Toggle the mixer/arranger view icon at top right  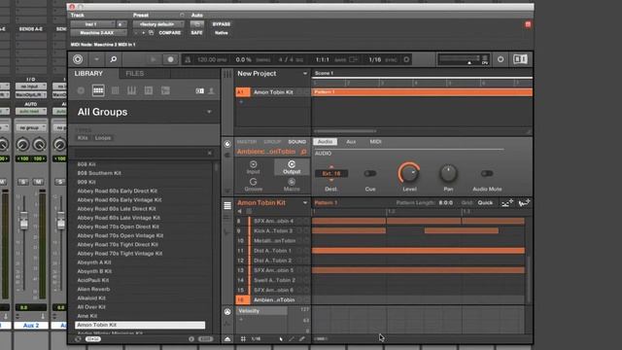(520, 59)
